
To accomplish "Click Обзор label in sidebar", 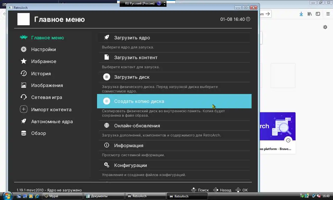I will 39,133.
